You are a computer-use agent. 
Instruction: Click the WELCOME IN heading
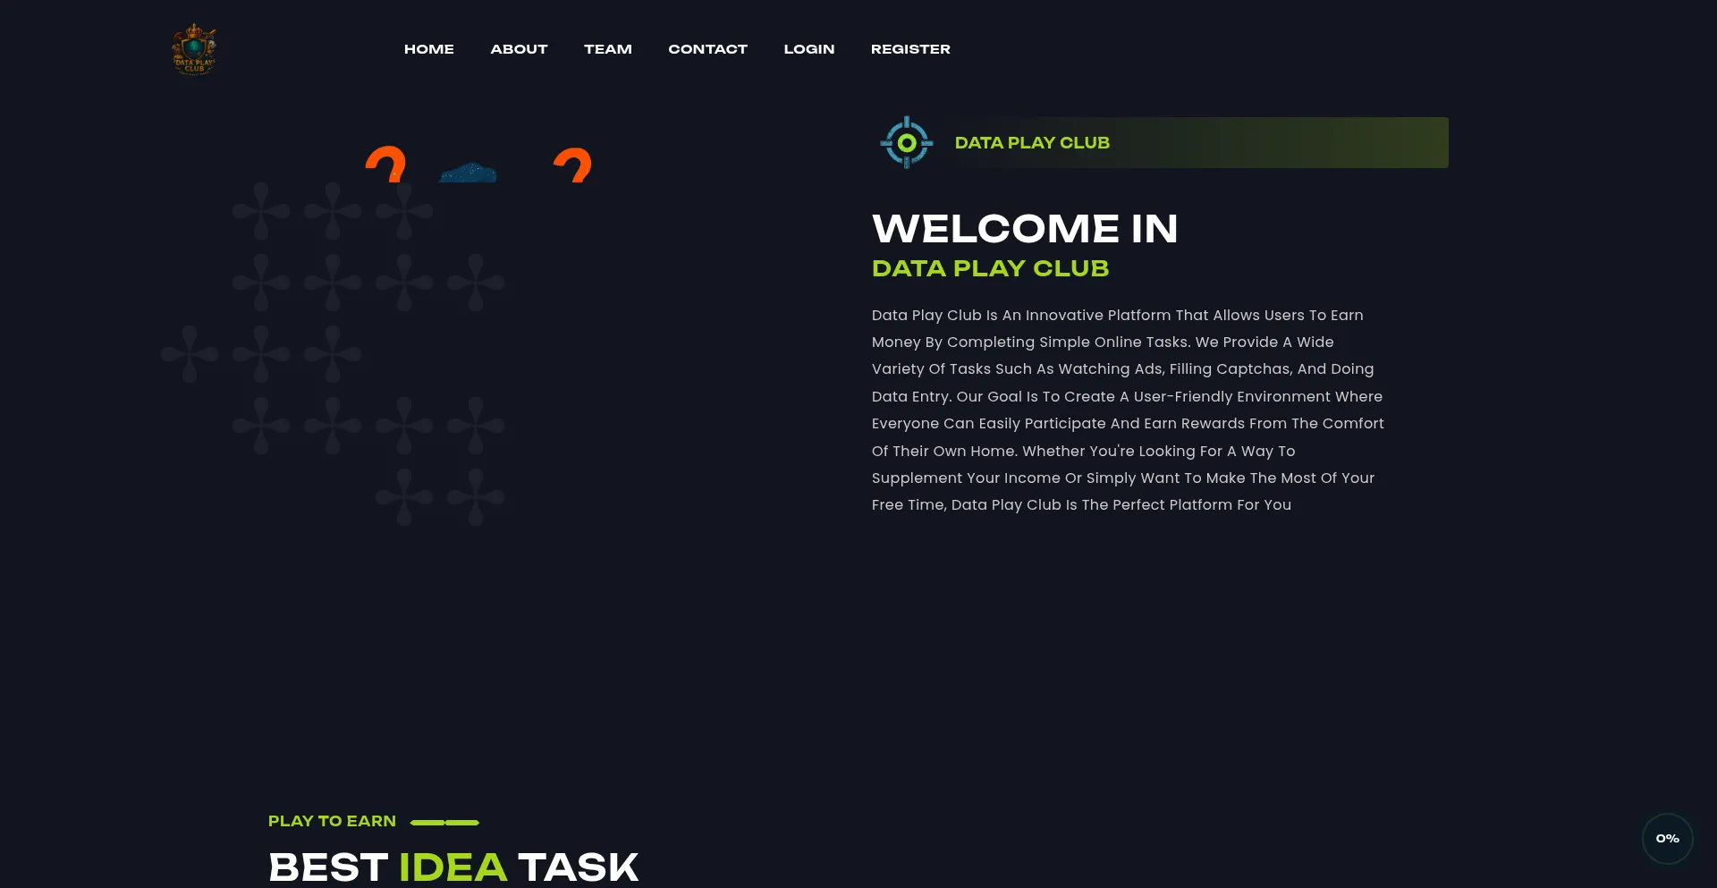point(1024,229)
